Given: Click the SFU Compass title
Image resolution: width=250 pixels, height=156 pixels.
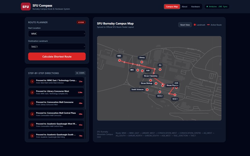Looking at the screenshot, I should 42,5.
